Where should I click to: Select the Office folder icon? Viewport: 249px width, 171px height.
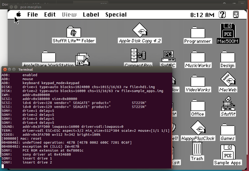tap(198, 105)
